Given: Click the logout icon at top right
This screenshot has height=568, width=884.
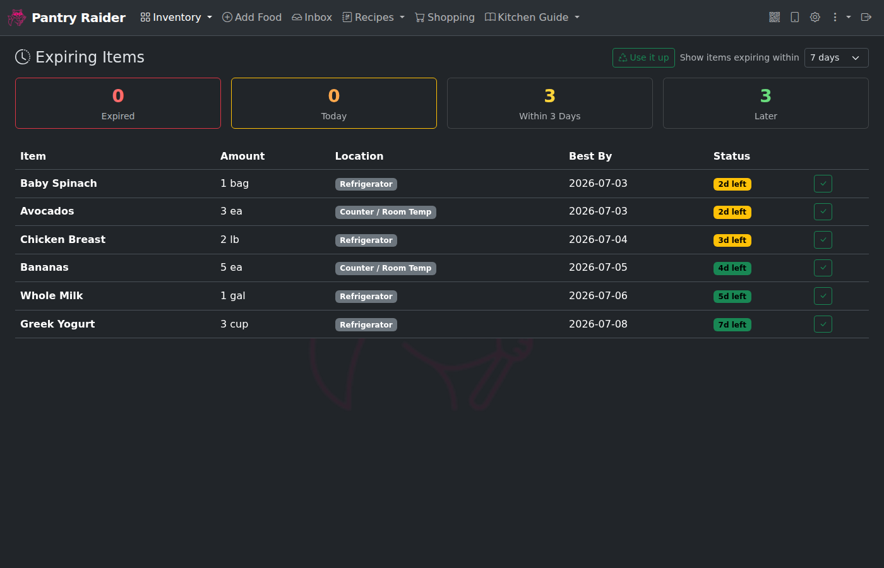Looking at the screenshot, I should 866,18.
